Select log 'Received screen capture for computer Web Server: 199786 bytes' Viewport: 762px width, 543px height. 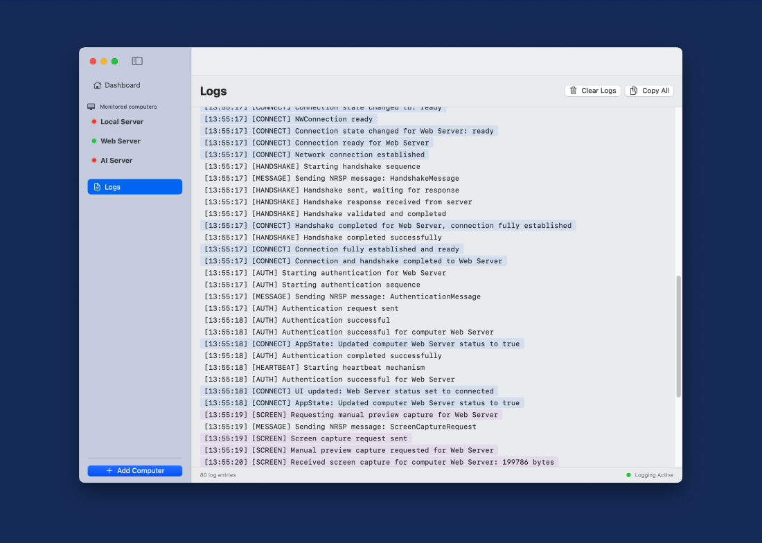pos(379,462)
